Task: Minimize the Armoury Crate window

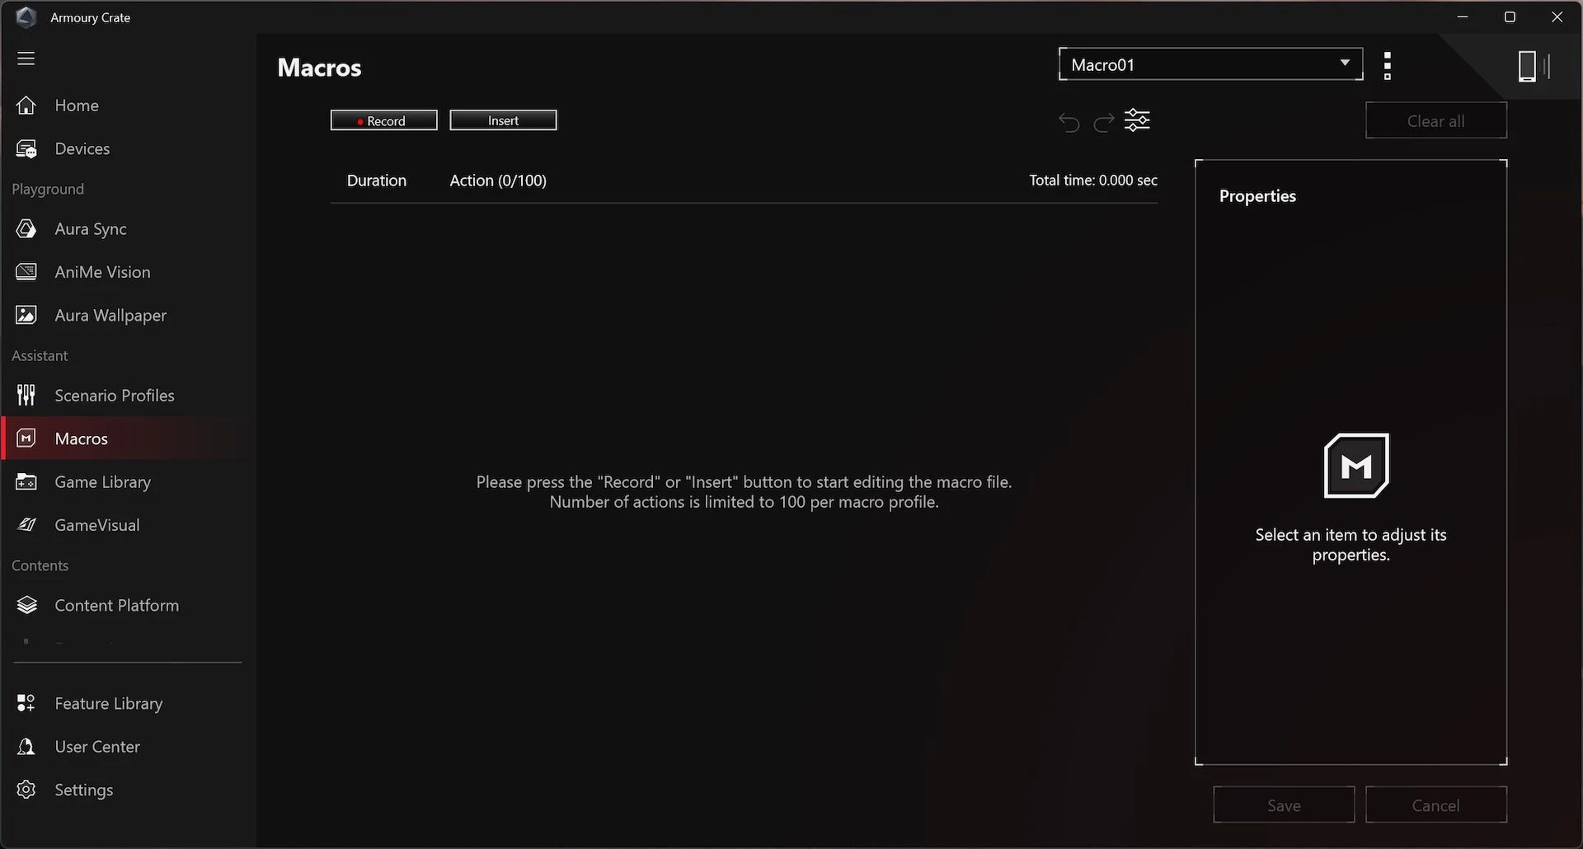Action: pos(1463,16)
